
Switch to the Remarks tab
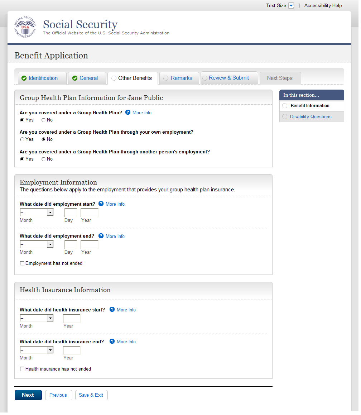[181, 78]
